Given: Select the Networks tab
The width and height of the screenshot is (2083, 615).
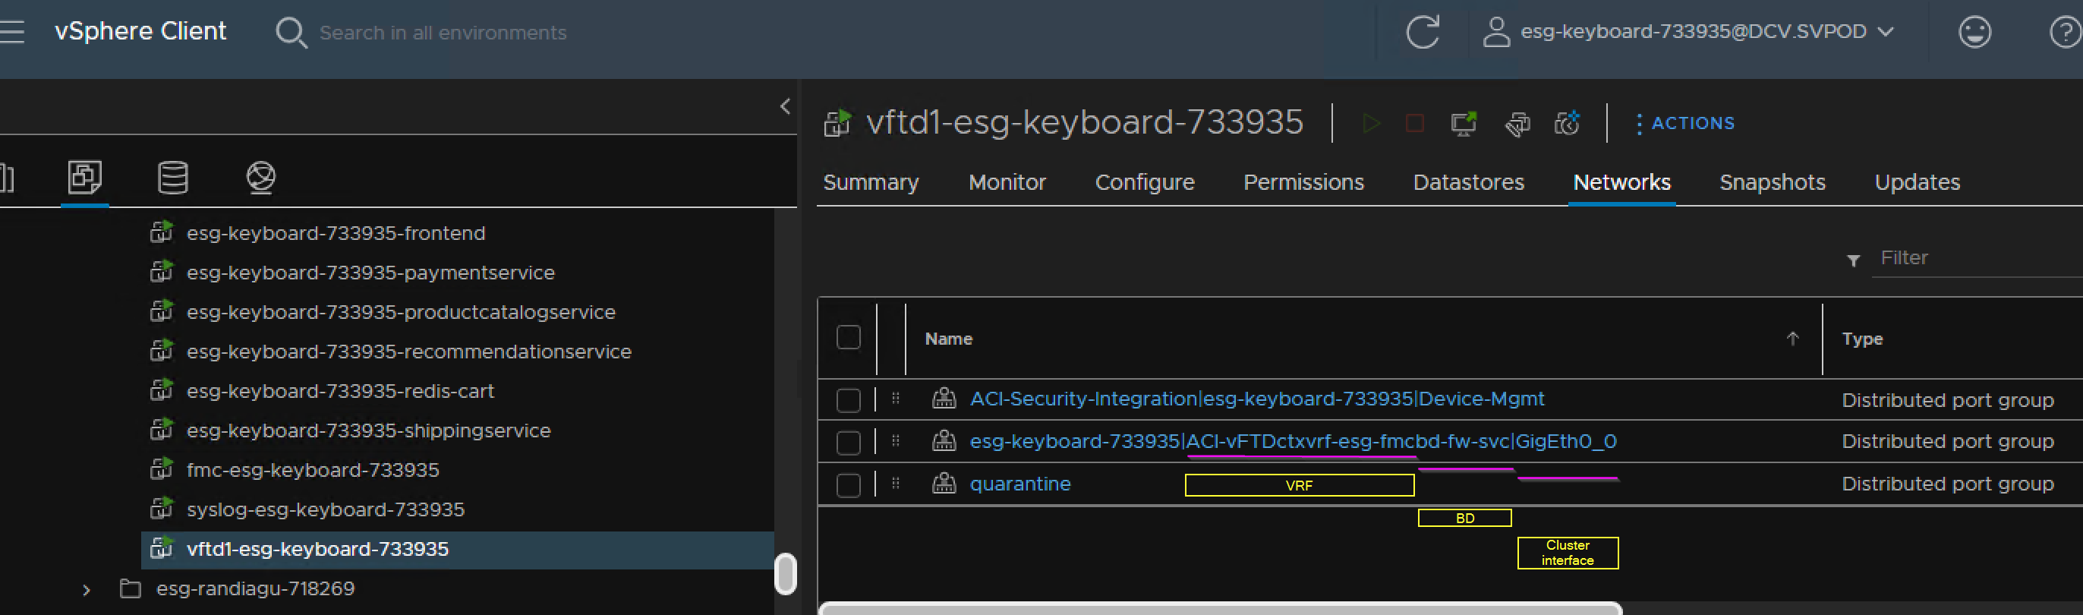Looking at the screenshot, I should (x=1621, y=183).
